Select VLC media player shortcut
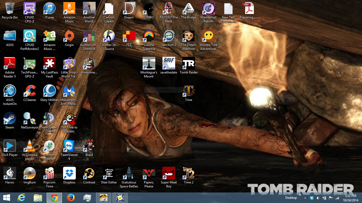Image resolution: width=362 pixels, height=203 pixels. point(30,146)
